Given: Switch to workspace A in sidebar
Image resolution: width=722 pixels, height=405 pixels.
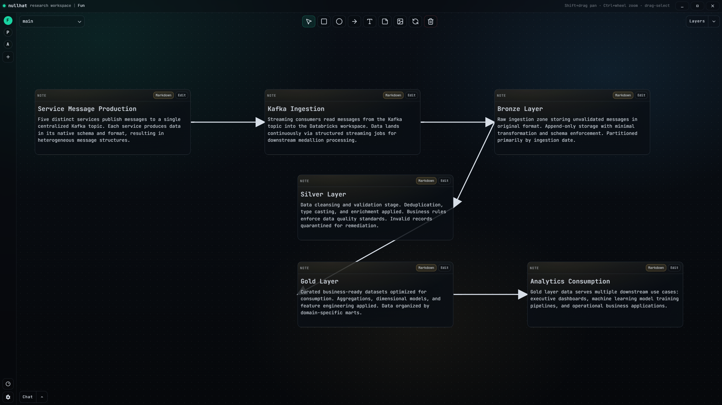Looking at the screenshot, I should (8, 44).
